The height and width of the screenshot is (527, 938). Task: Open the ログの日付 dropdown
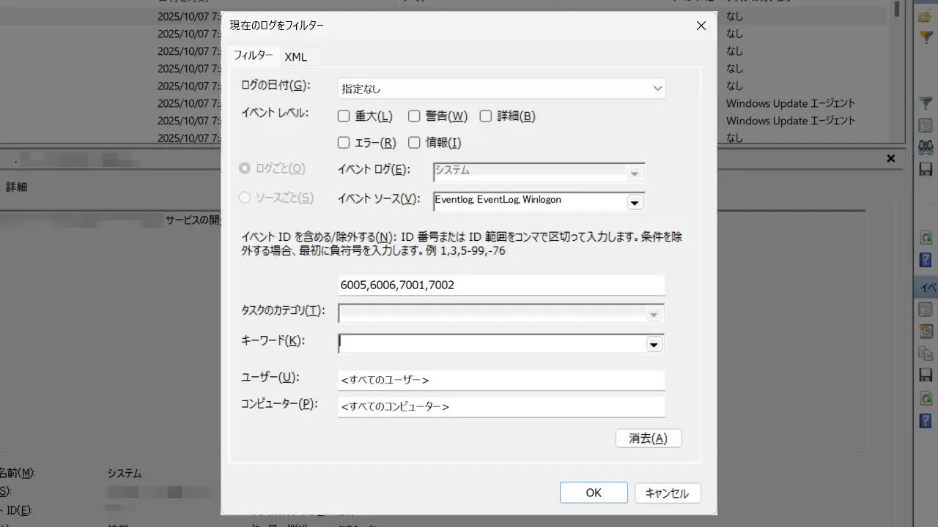point(501,89)
